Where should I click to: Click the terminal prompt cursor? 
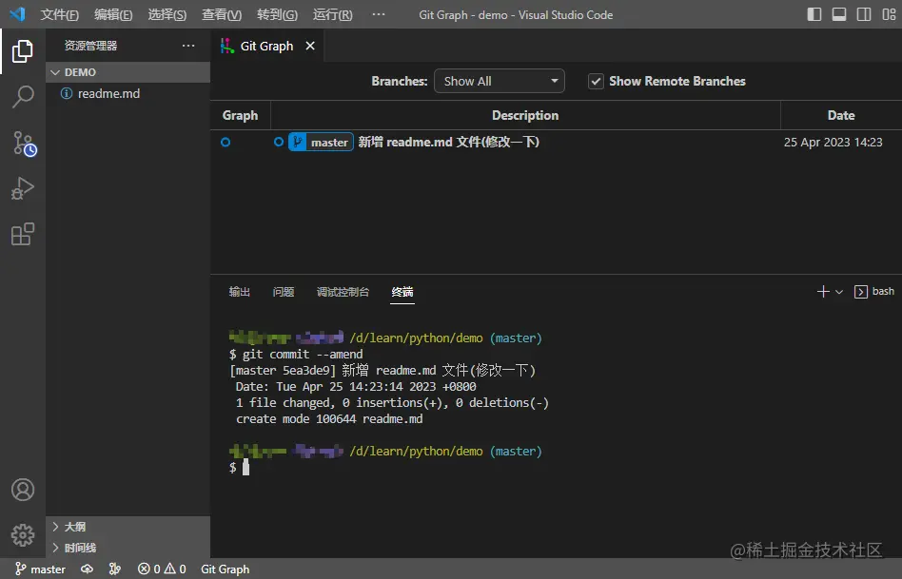(245, 467)
